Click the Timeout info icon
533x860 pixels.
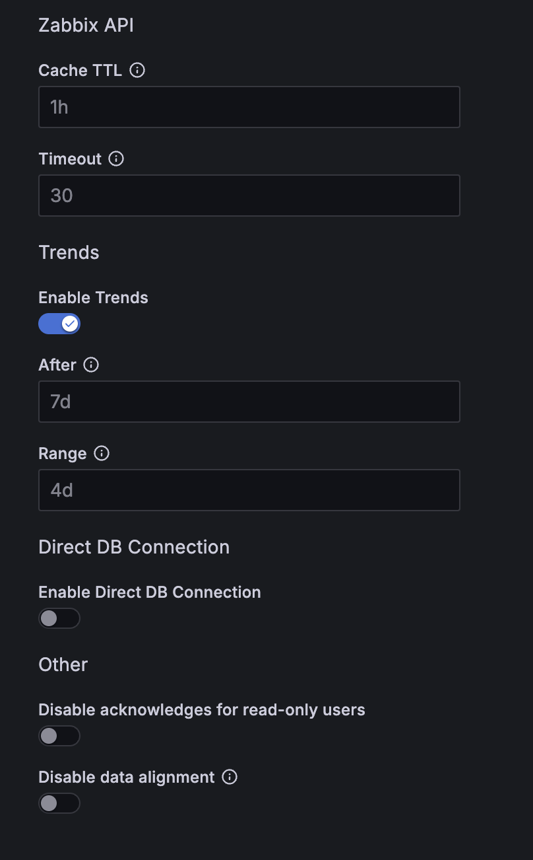click(x=116, y=159)
